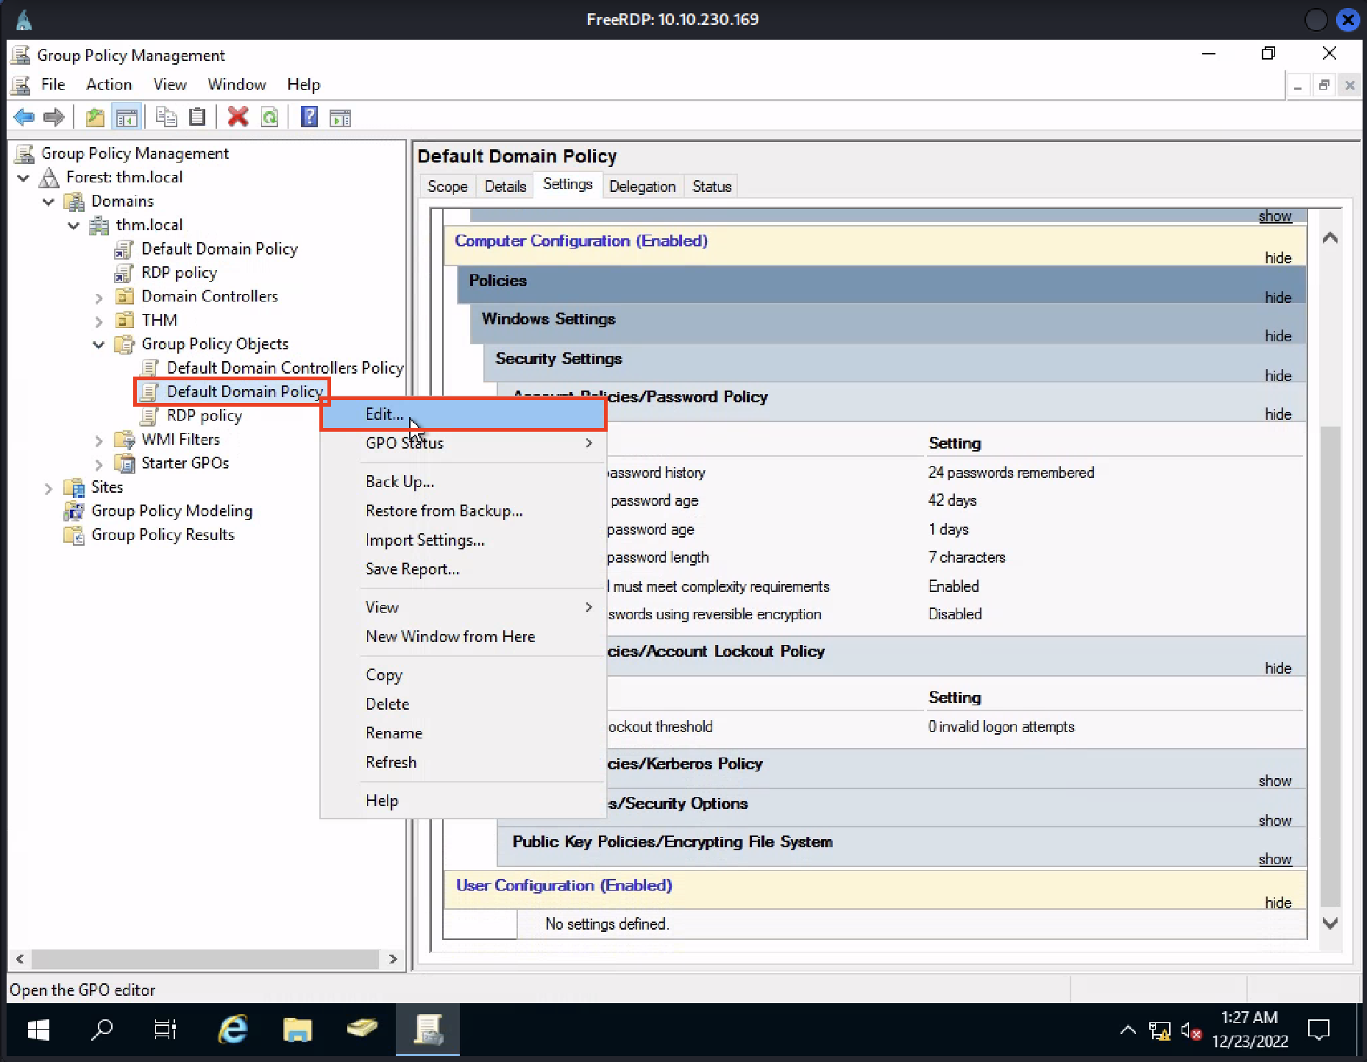
Task: Click the red Delete toolbar icon
Action: [x=238, y=117]
